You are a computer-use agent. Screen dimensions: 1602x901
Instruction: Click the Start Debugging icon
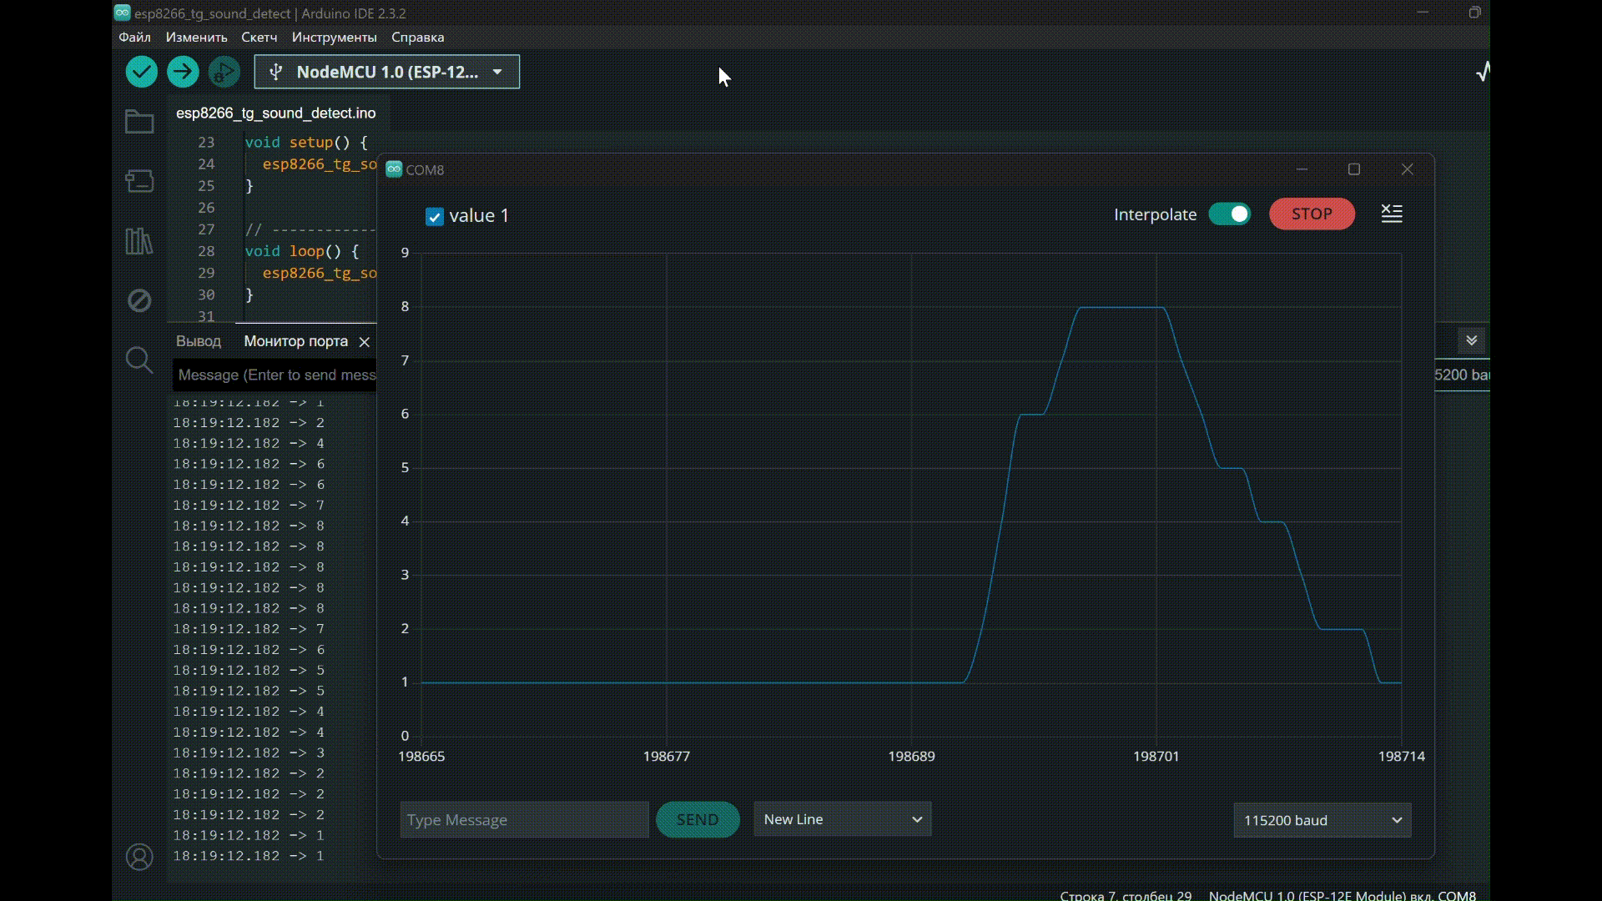(224, 72)
